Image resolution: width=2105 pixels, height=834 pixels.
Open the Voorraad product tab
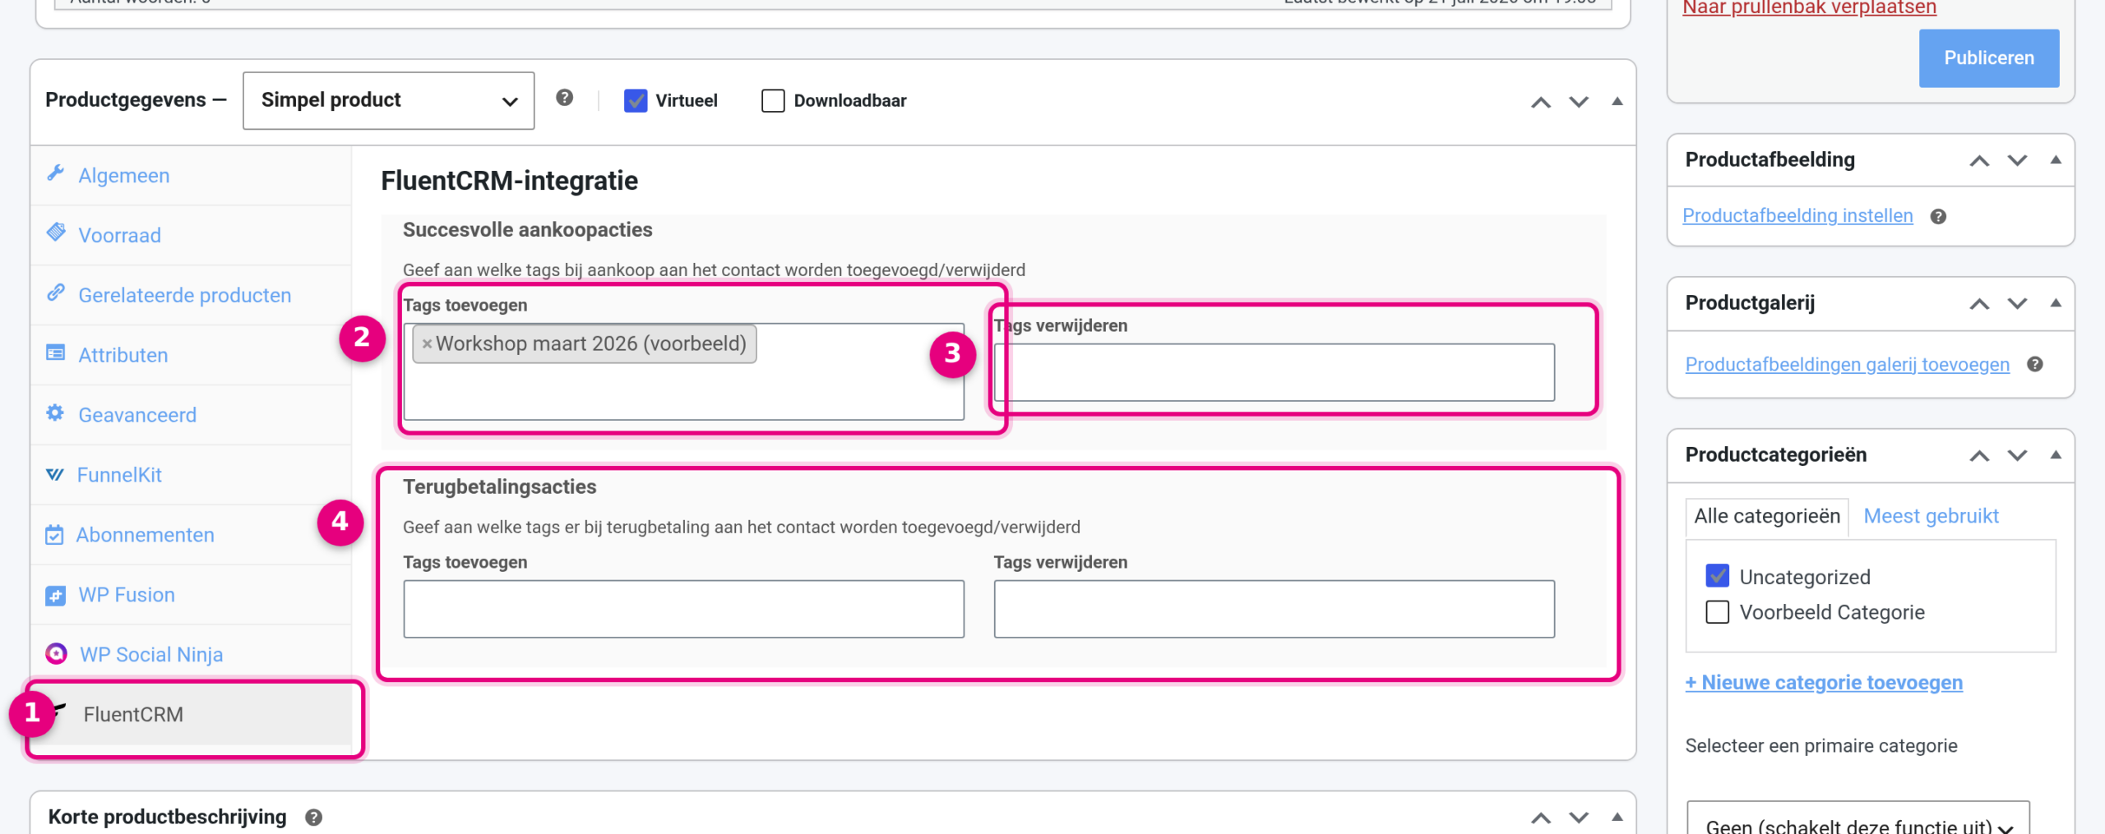[x=191, y=235]
